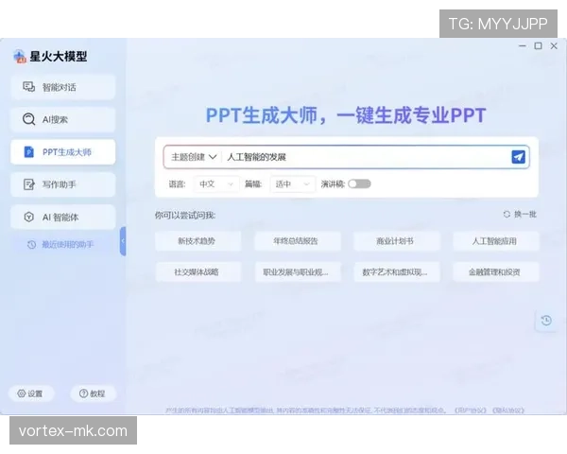Choose the 数字艺术和虚拟现... suggestion

(397, 271)
